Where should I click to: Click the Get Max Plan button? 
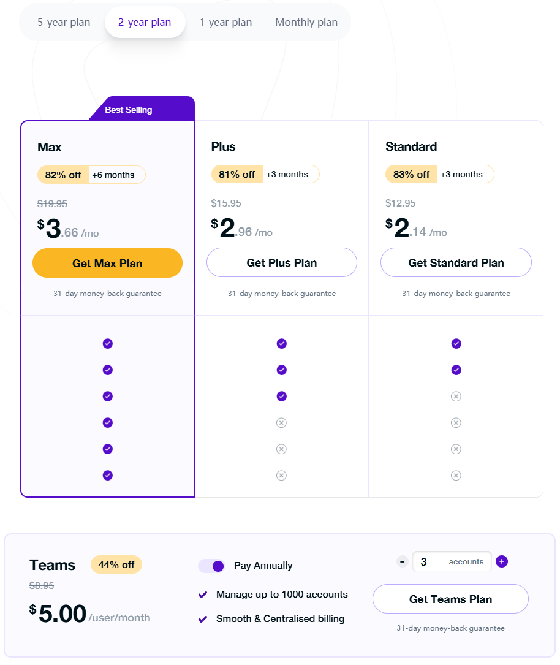click(107, 264)
